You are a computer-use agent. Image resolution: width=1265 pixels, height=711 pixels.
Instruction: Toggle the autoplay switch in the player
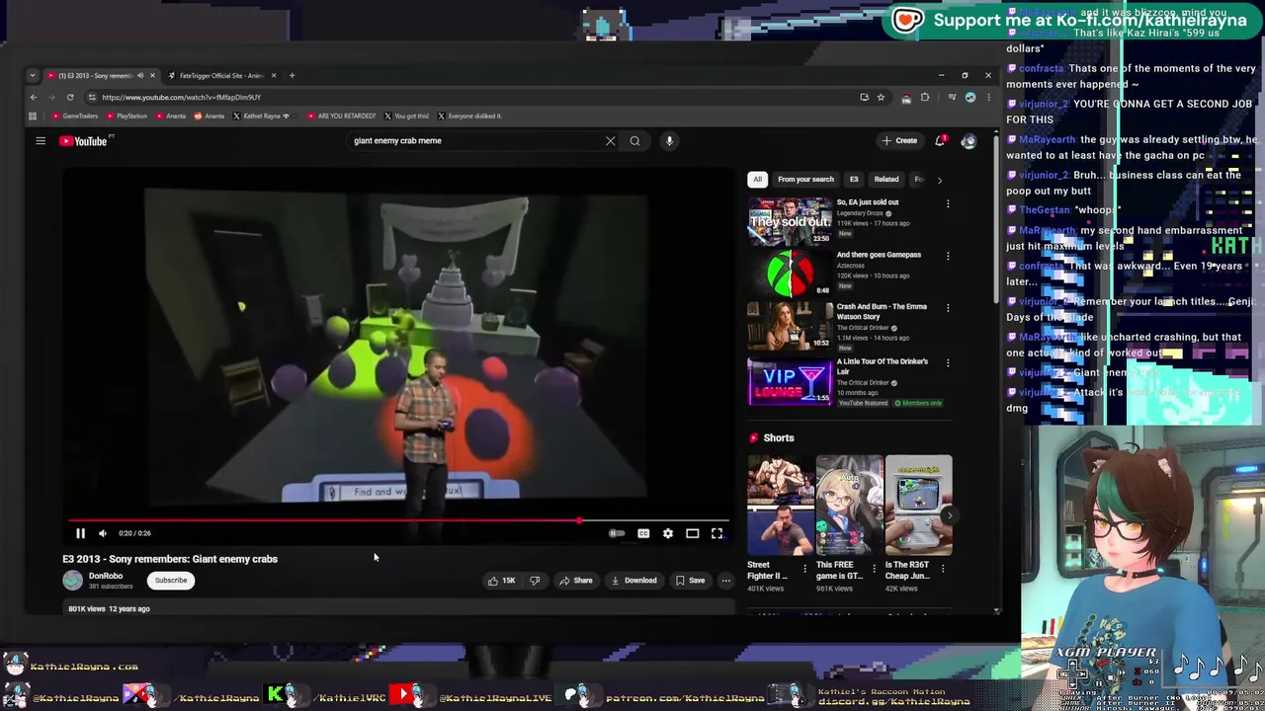[x=617, y=533]
